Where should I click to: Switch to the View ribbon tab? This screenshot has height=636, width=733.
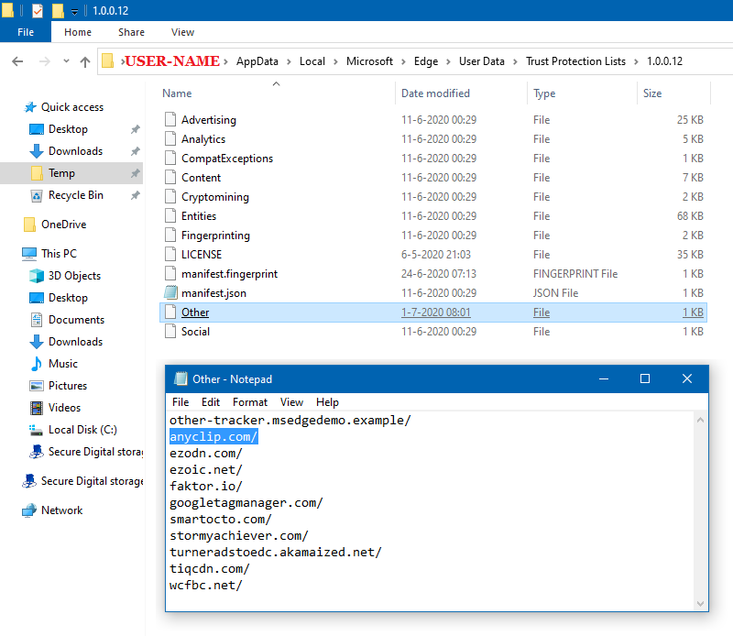point(182,32)
